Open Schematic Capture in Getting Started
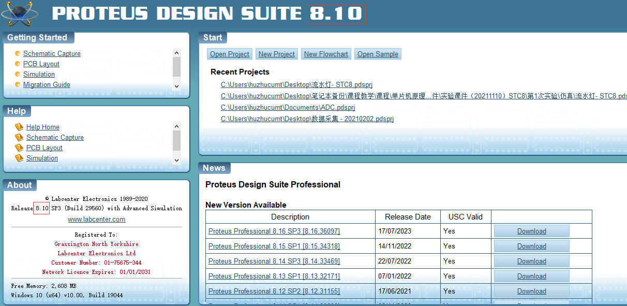Image resolution: width=627 pixels, height=306 pixels. [x=52, y=53]
